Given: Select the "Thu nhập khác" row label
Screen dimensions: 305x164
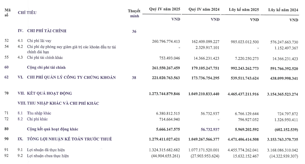Looking at the screenshot, I should tap(40, 113).
